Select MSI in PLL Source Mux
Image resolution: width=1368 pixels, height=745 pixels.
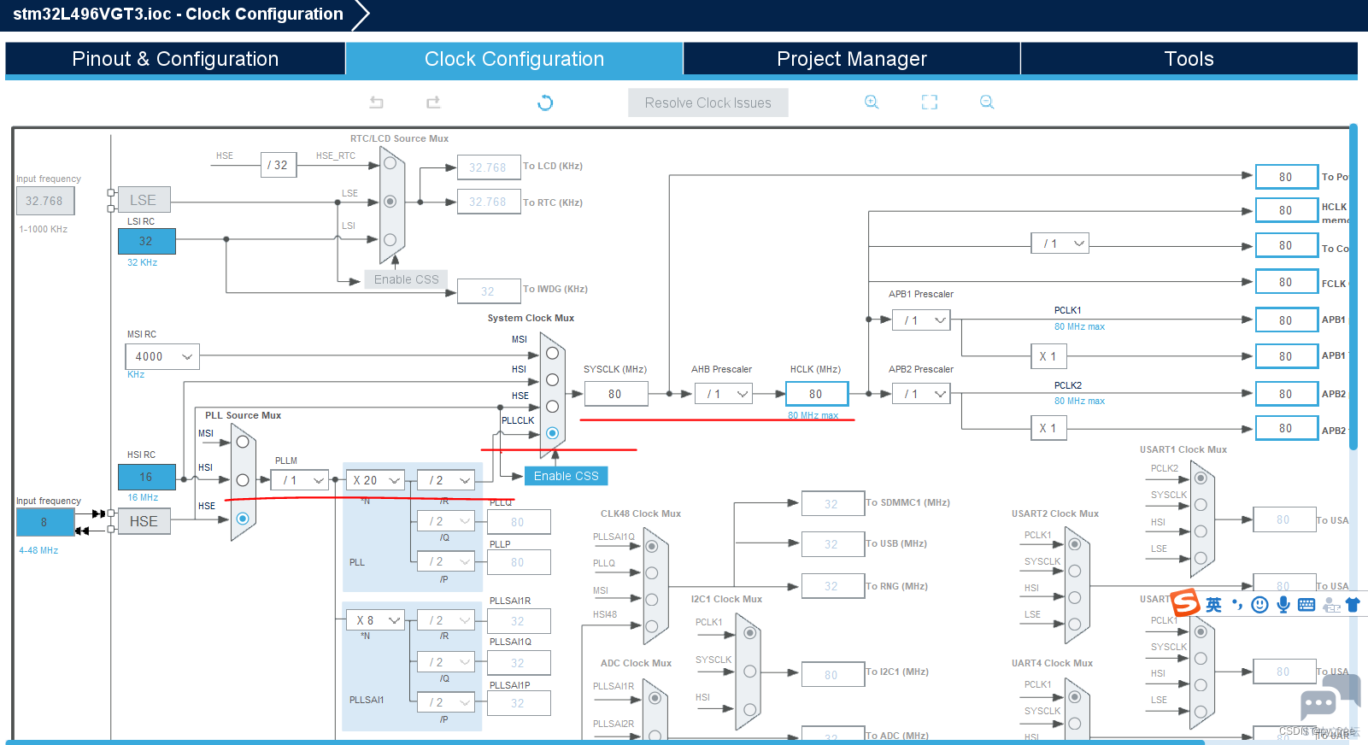pos(243,442)
